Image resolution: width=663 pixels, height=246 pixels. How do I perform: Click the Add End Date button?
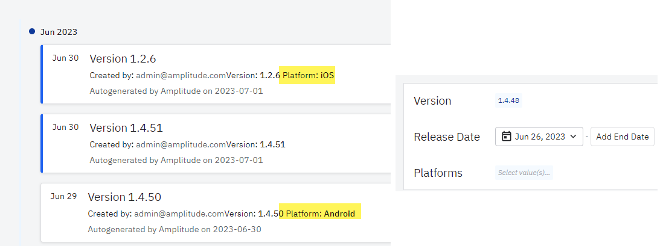pyautogui.click(x=623, y=137)
